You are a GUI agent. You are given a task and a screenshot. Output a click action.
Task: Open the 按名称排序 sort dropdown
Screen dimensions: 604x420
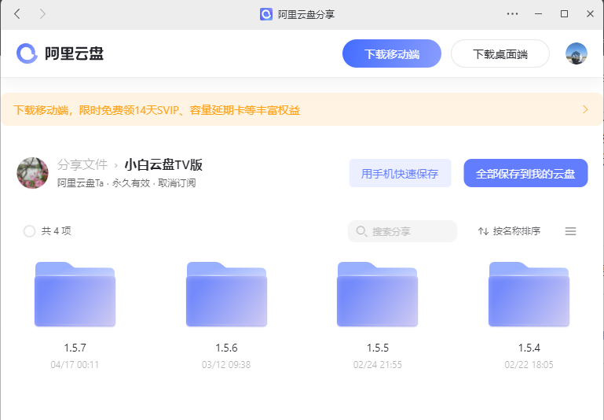pyautogui.click(x=509, y=231)
